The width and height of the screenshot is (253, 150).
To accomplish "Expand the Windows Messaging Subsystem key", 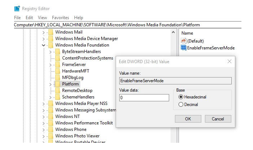I will (x=43, y=110).
